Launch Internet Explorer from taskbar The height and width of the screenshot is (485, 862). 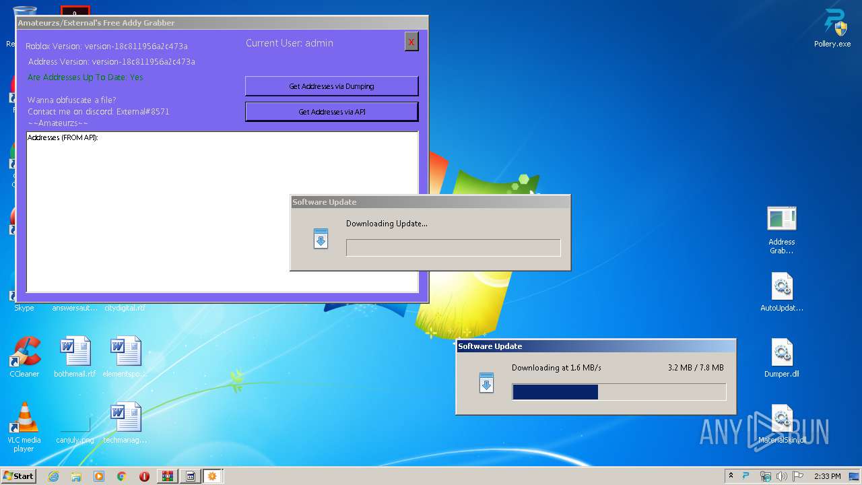[x=53, y=476]
